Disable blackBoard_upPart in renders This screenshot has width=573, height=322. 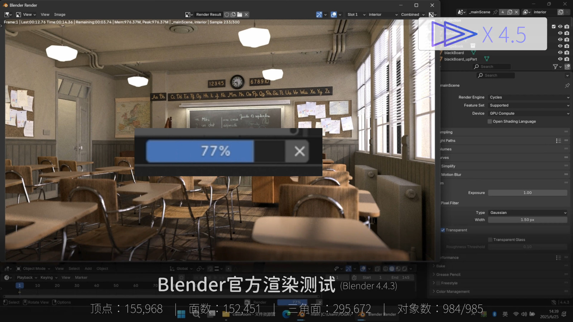[567, 59]
